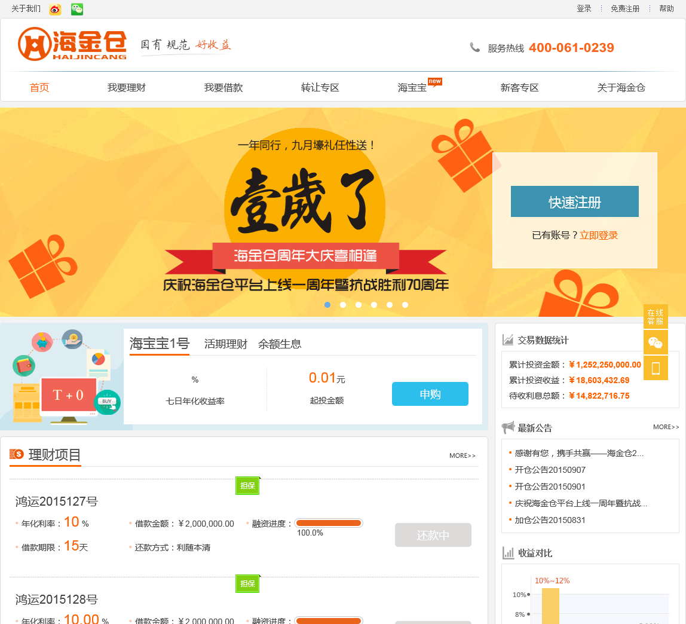Click 起投金额 value 0.01元
686x624 pixels.
327,378
